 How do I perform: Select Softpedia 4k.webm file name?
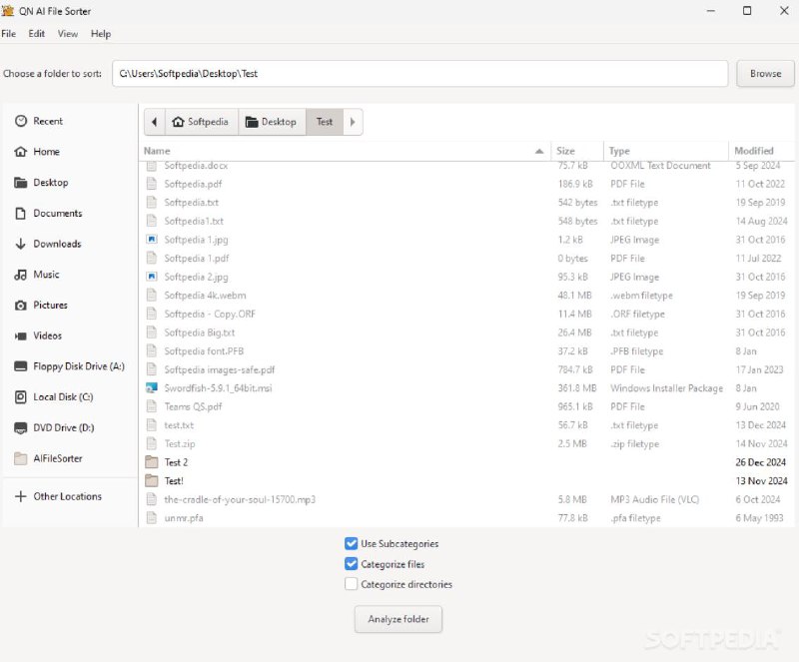pos(205,296)
